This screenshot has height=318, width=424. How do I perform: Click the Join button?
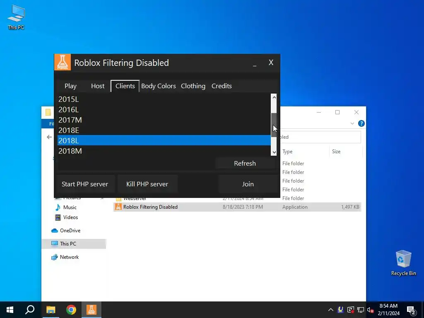[248, 184]
